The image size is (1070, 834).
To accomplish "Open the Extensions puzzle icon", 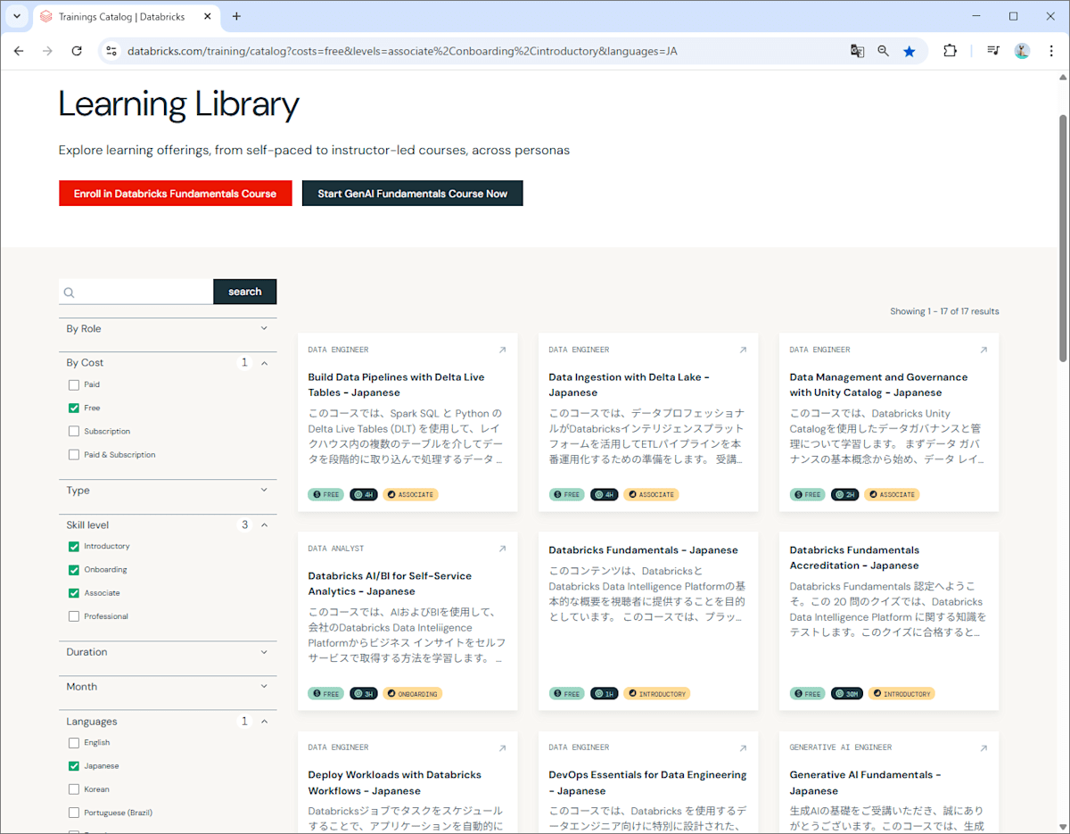I will pyautogui.click(x=951, y=51).
